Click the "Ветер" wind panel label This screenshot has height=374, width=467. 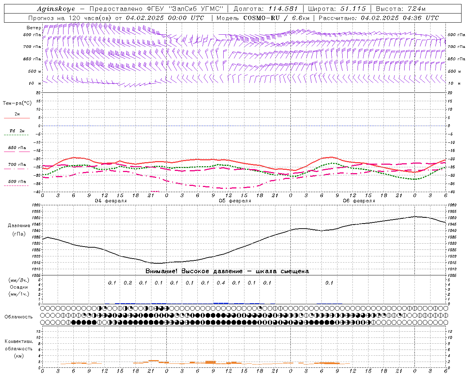(x=34, y=28)
